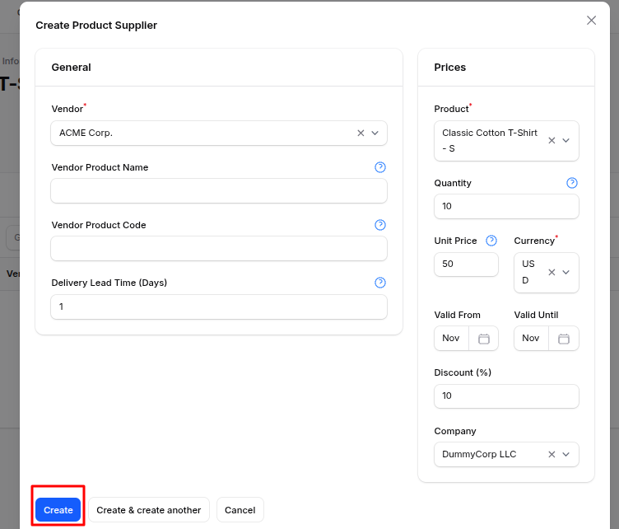Expand the Vendor dropdown
The width and height of the screenshot is (619, 529).
coord(375,133)
